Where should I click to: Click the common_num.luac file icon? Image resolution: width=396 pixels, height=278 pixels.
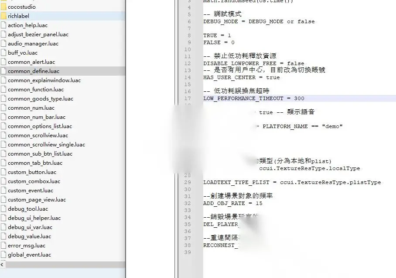[3, 108]
